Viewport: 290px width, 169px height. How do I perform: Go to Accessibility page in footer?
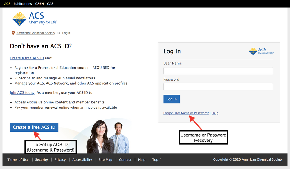pyautogui.click(x=82, y=160)
